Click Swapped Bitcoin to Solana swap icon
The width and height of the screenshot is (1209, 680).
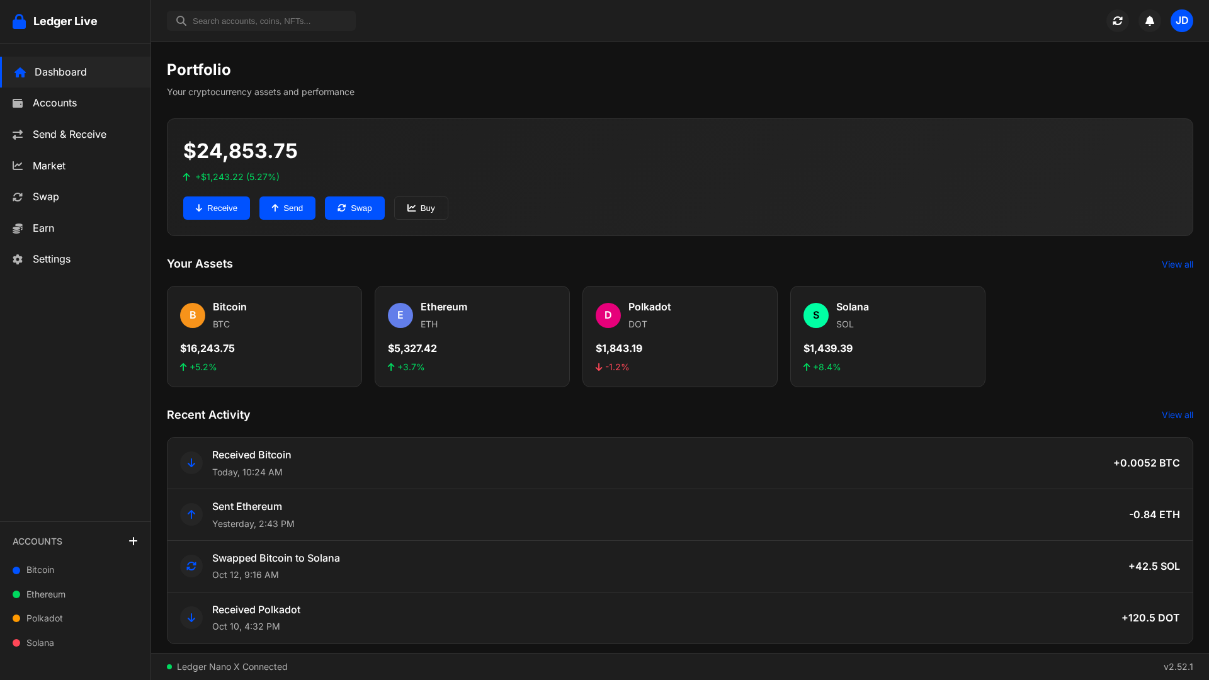[191, 566]
